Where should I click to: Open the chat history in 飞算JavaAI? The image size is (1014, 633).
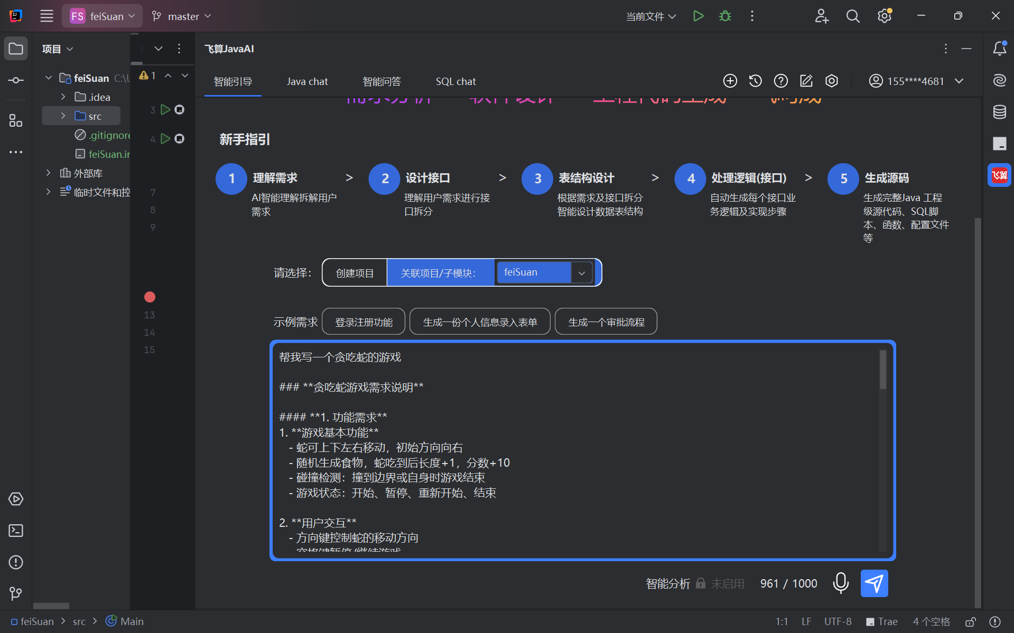[755, 81]
